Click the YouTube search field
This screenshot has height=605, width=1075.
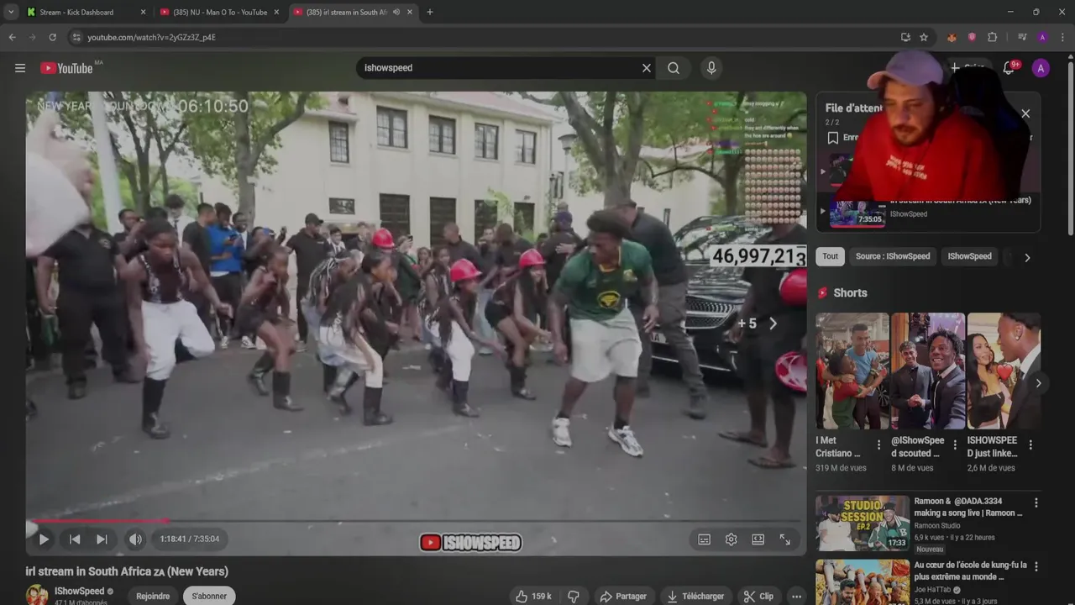point(500,68)
